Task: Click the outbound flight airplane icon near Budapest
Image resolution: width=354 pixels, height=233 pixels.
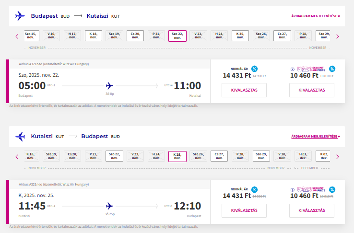Action: (x=20, y=16)
